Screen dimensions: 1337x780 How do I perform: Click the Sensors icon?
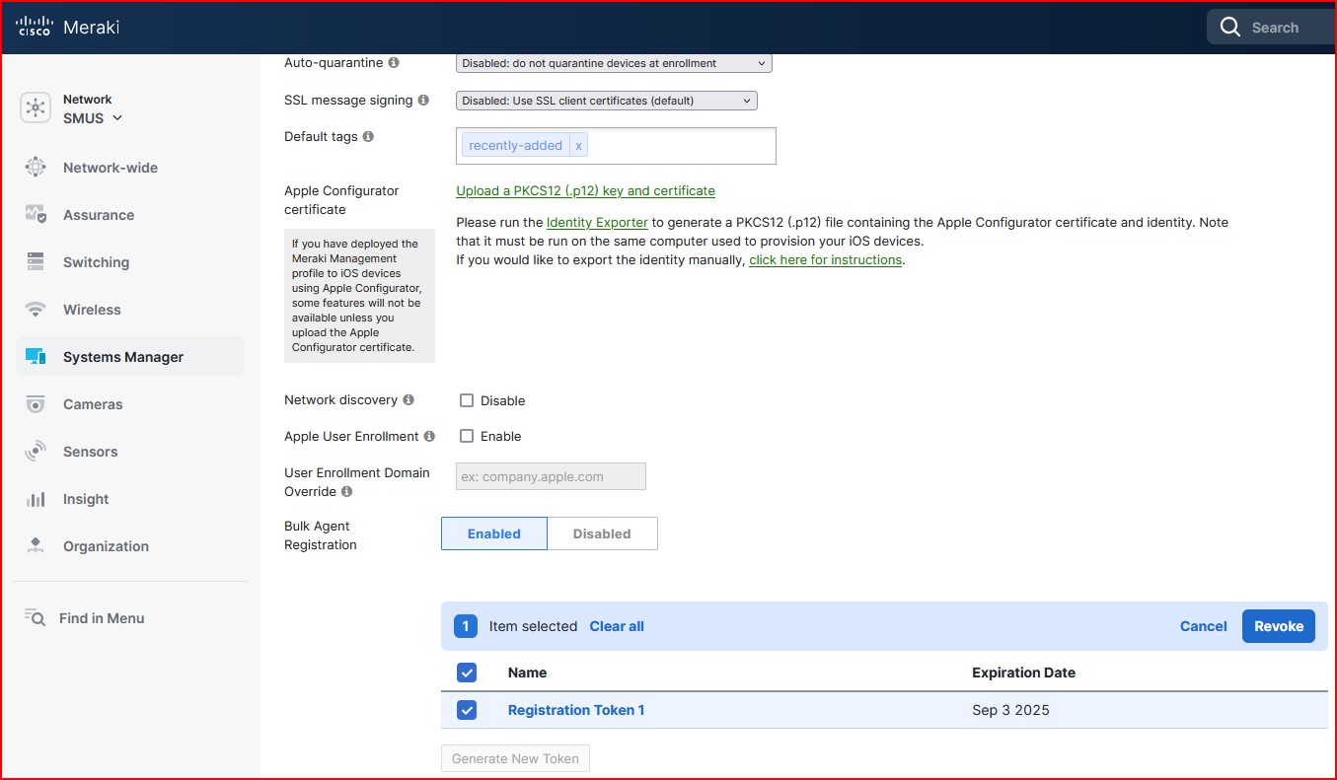pyautogui.click(x=36, y=452)
